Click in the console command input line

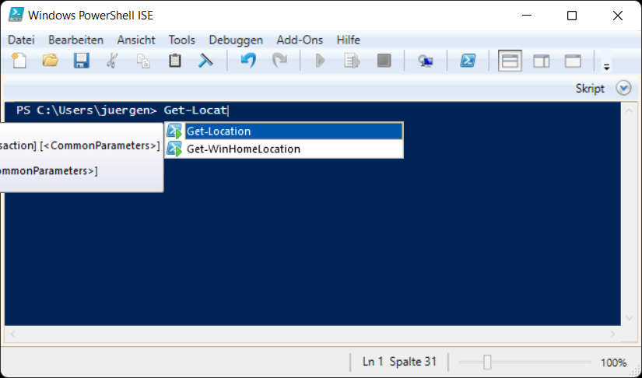tap(389, 110)
